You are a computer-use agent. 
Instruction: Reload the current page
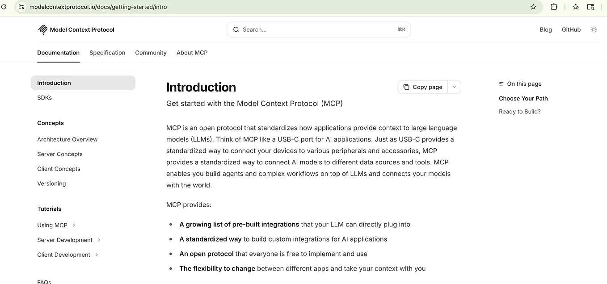pos(4,7)
